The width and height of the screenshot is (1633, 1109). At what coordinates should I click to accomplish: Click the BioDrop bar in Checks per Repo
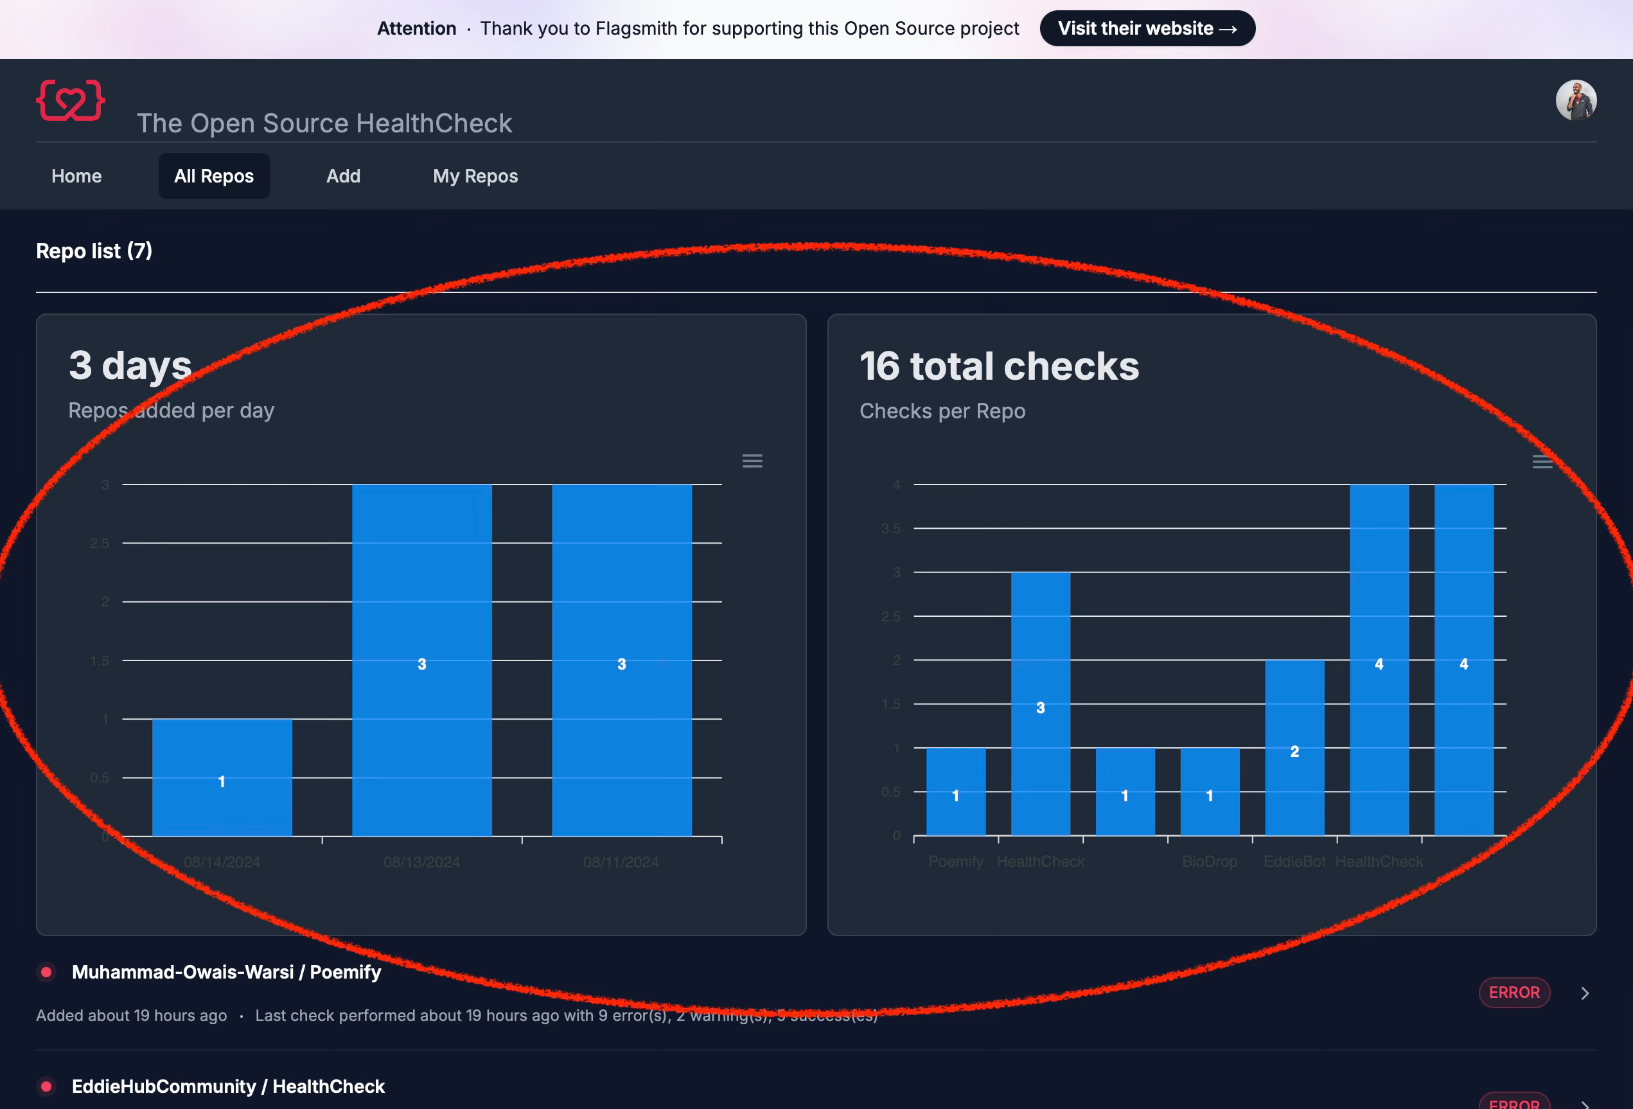point(1209,792)
